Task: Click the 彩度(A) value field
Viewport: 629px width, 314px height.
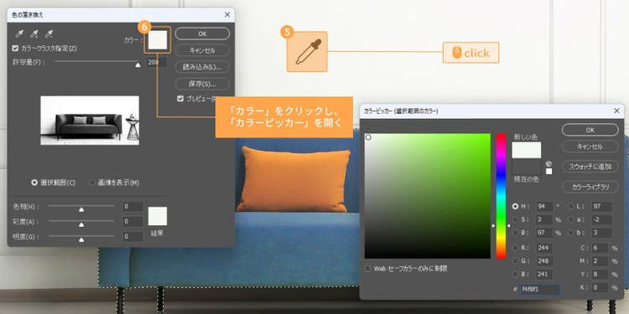Action: (133, 222)
